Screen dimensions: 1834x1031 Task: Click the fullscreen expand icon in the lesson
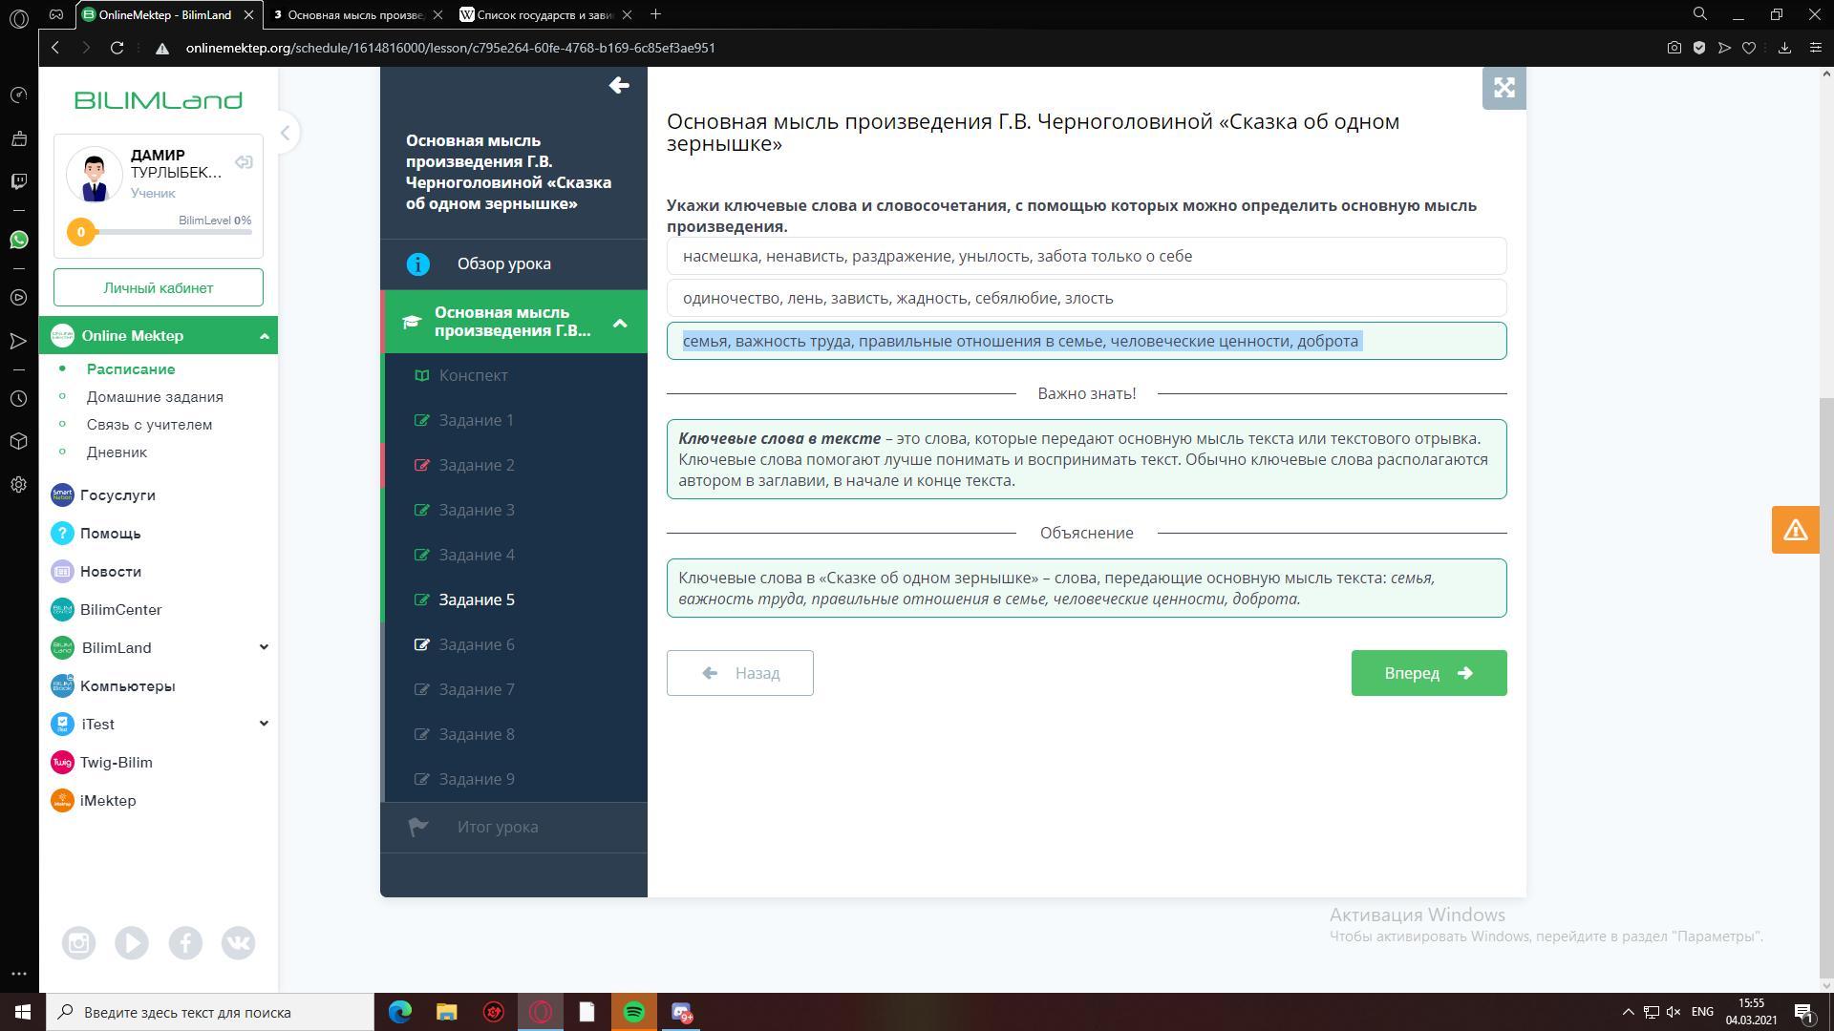tap(1503, 88)
